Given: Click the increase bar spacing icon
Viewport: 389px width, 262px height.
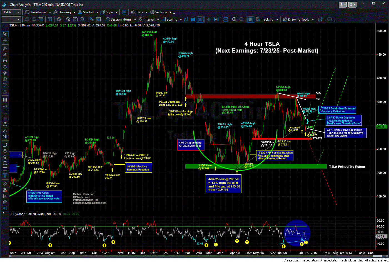Looking at the screenshot, I should 216,19.
